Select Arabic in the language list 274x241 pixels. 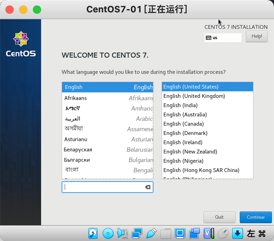click(108, 119)
